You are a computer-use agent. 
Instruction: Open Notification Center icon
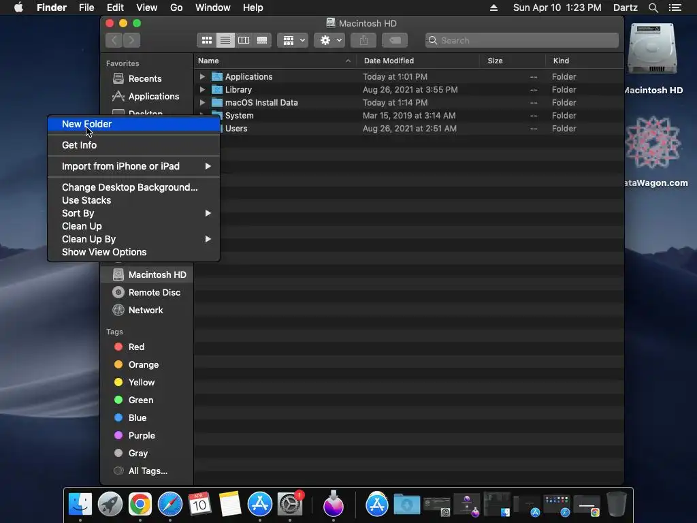click(x=675, y=7)
